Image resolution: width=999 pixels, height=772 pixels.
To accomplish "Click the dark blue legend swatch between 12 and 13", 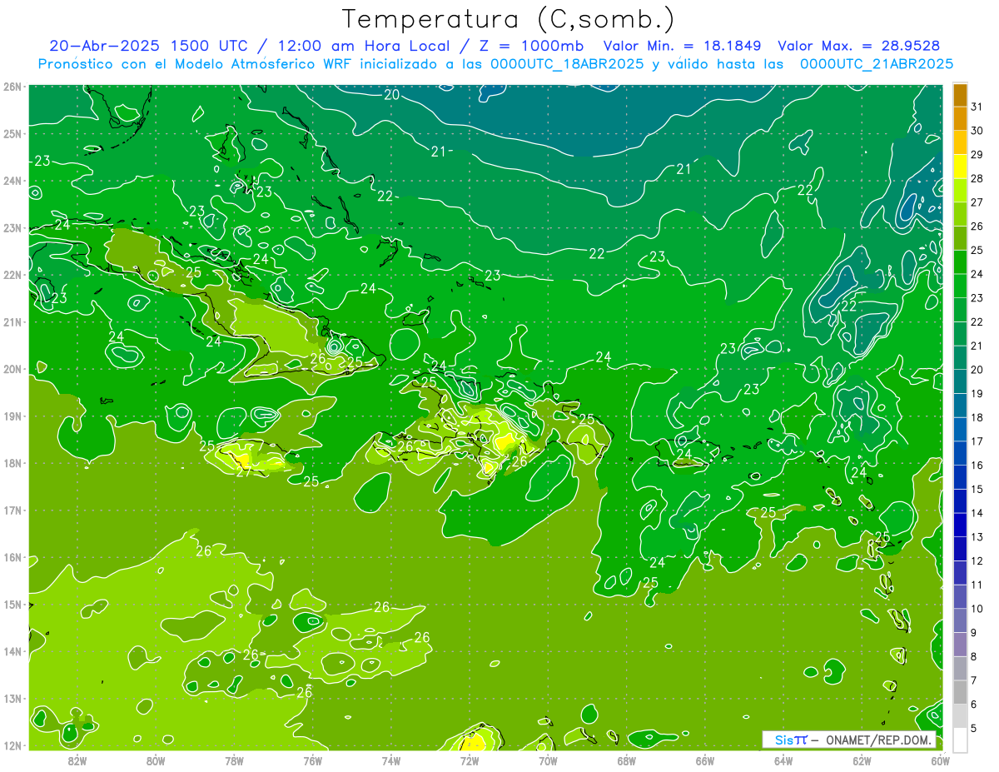I will point(960,549).
